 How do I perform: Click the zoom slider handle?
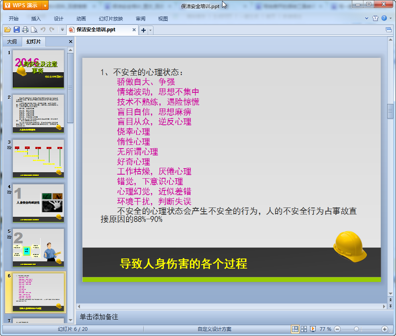point(356,329)
